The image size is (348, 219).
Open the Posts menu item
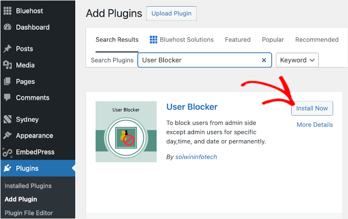pos(38,49)
